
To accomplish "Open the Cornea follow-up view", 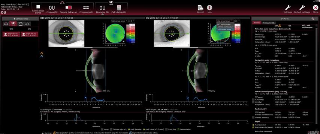I will coord(68,9).
